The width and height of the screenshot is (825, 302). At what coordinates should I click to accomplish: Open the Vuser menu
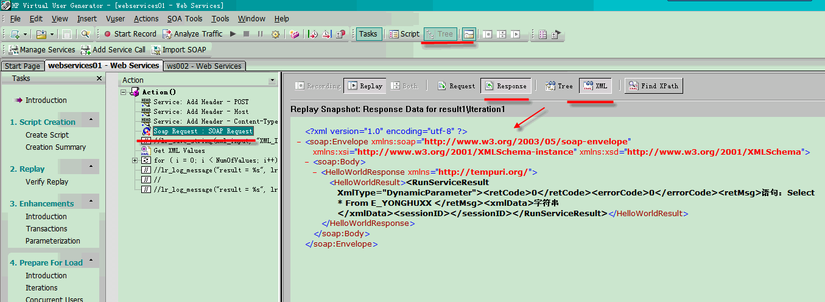pos(115,19)
